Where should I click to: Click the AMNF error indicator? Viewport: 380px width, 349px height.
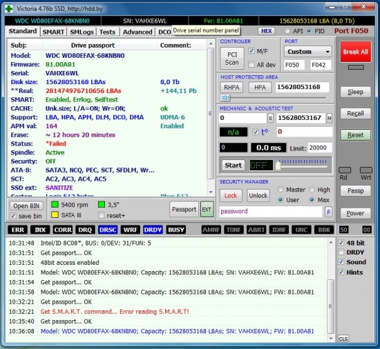[211, 230]
